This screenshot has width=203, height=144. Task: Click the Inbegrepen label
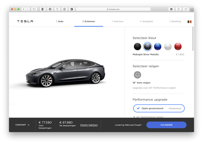pyautogui.click(x=175, y=108)
